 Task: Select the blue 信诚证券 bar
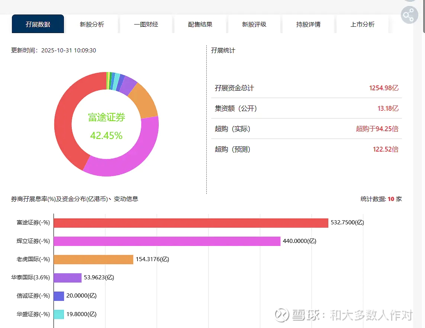[x=59, y=296]
